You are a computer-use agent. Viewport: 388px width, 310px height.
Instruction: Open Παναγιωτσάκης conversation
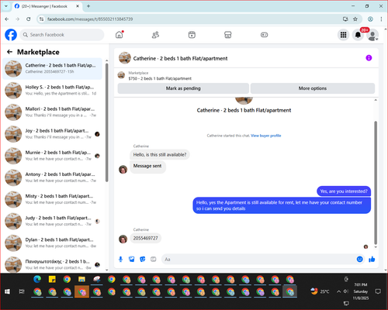click(x=52, y=264)
